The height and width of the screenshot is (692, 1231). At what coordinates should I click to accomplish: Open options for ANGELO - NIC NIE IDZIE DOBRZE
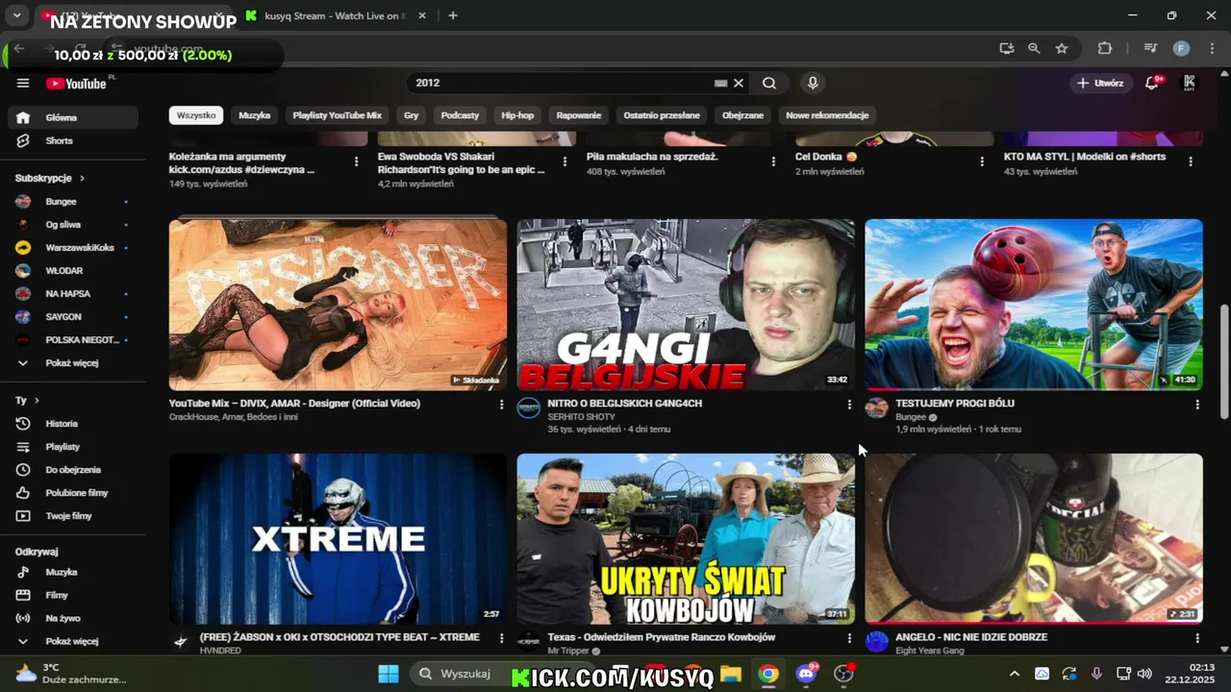(1196, 638)
